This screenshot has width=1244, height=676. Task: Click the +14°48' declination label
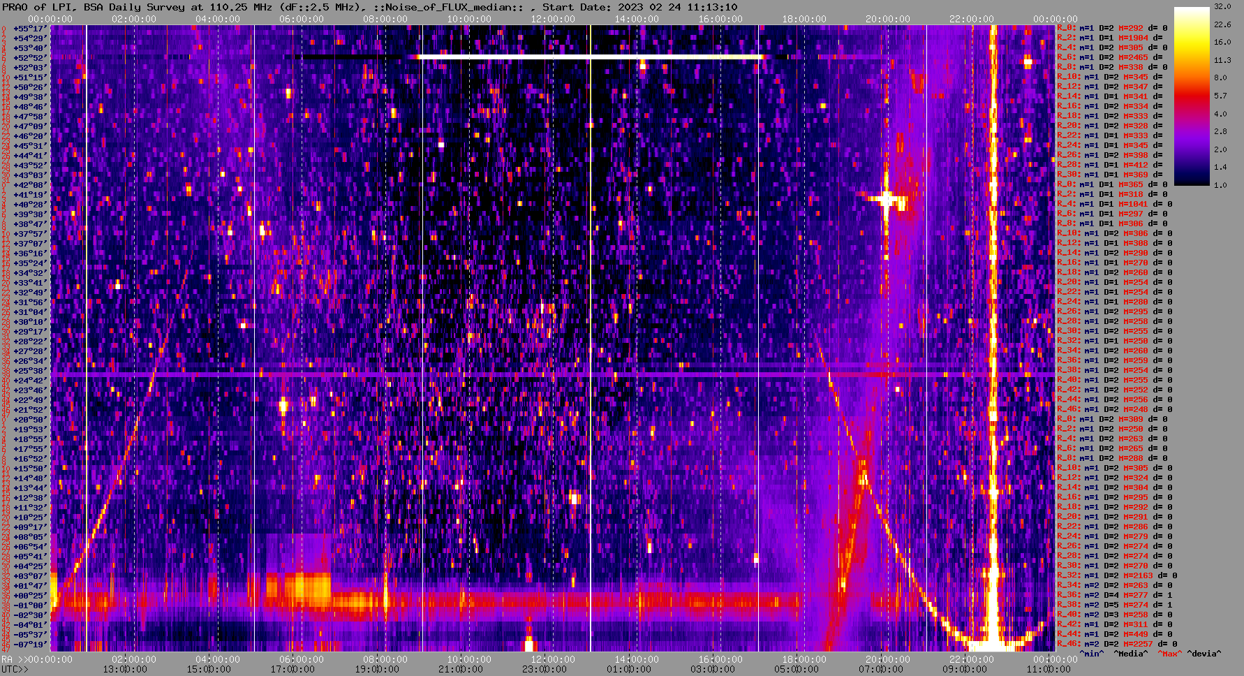[x=30, y=478]
